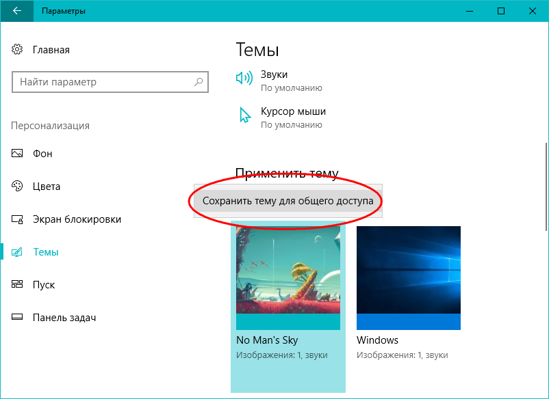Apply the No Man's Sky theme thumbnail
The width and height of the screenshot is (549, 399).
(x=288, y=278)
